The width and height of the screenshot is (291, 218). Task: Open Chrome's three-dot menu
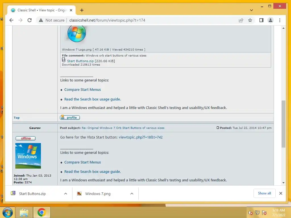[x=280, y=20]
